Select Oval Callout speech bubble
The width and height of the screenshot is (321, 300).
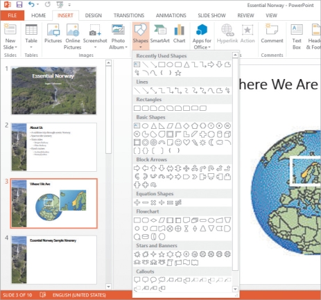tap(153, 280)
